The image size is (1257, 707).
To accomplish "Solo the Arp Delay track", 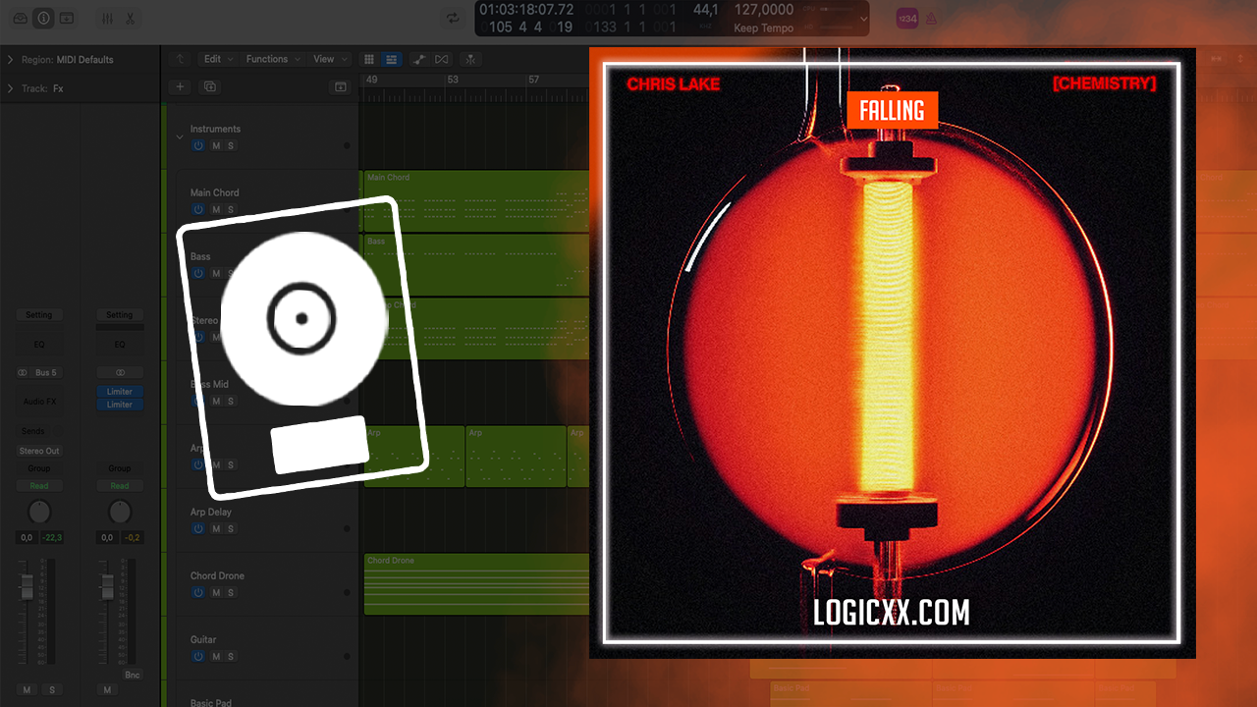I will point(231,528).
